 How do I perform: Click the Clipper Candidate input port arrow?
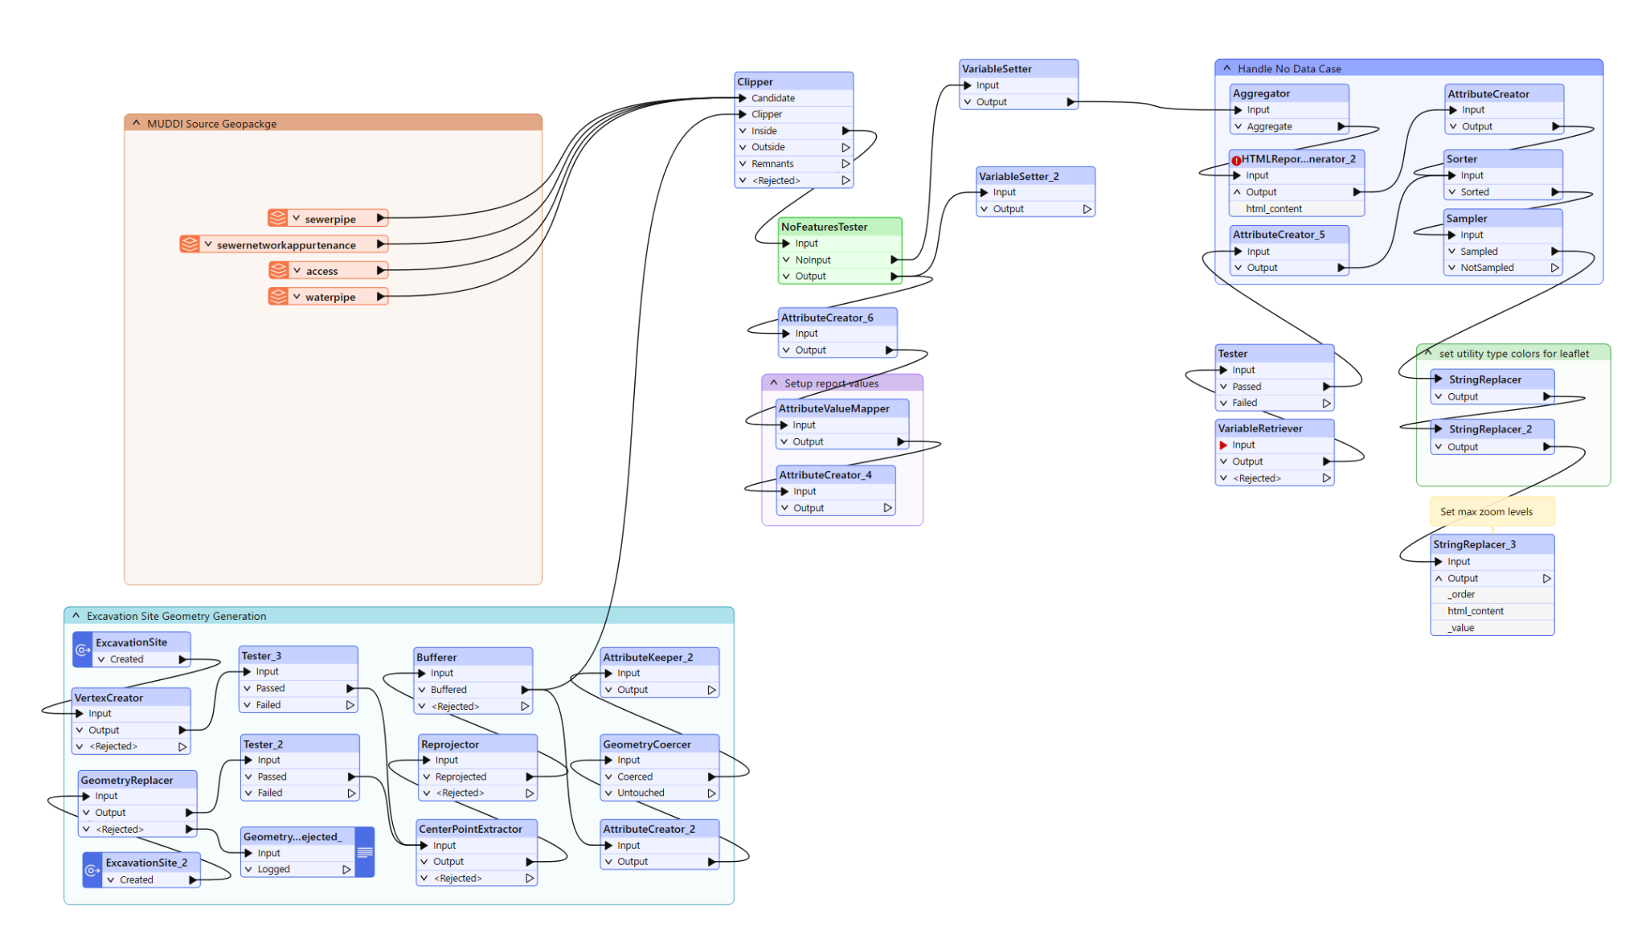point(743,98)
